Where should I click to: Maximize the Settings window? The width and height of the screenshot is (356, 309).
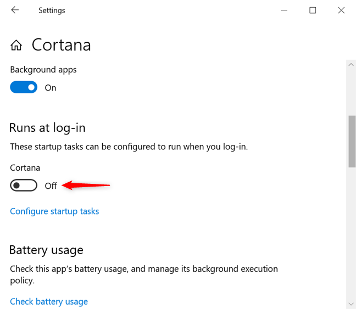coord(313,10)
